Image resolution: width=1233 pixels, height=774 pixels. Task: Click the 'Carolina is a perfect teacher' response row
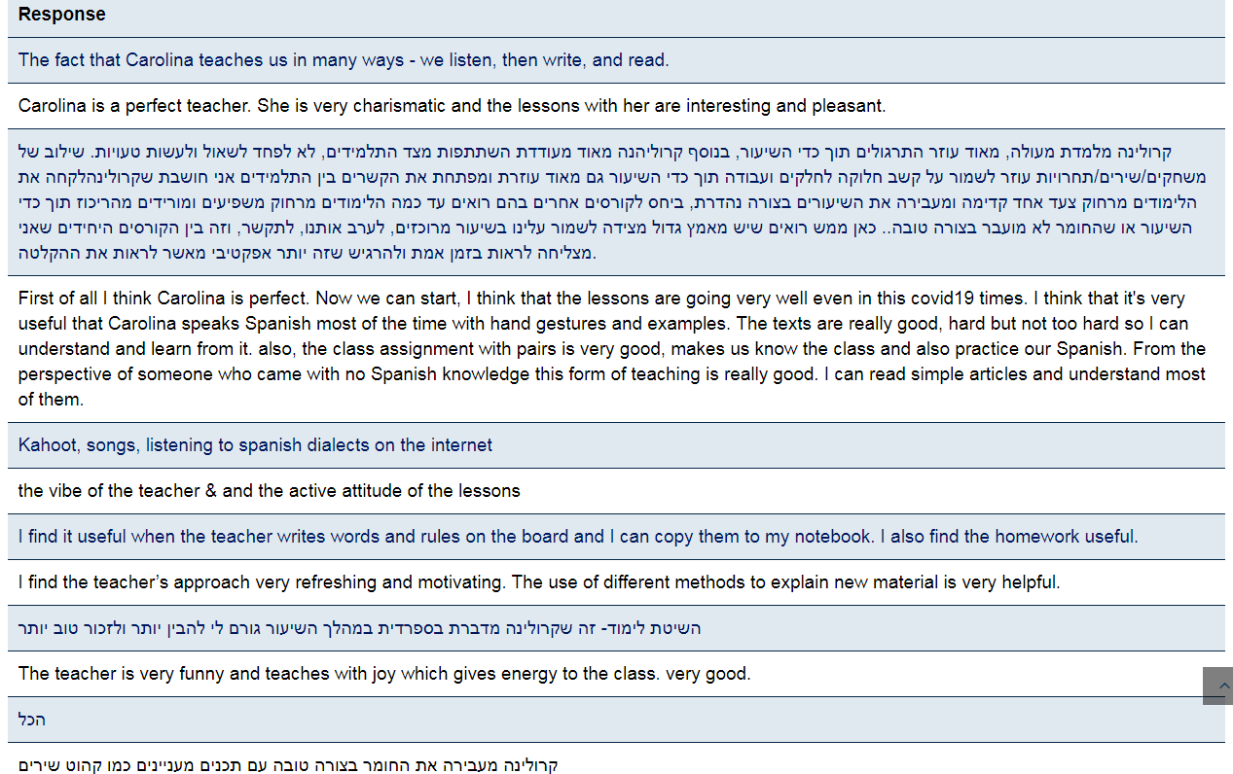coord(616,106)
